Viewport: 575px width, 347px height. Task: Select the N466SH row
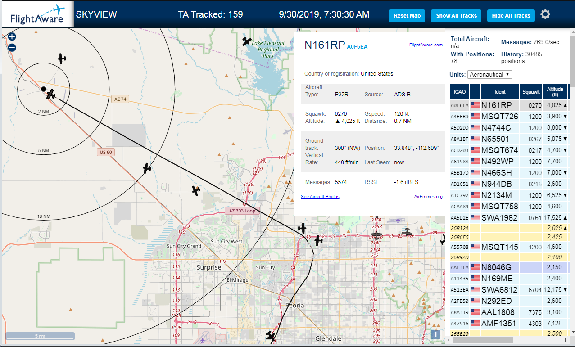[x=509, y=173]
